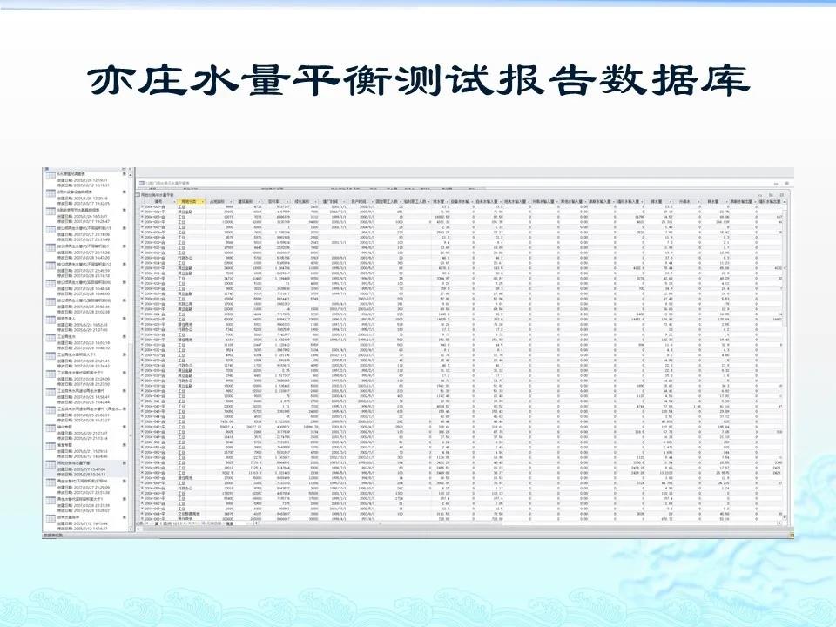The image size is (836, 627).
Task: Expand the first datasheet row's plus box
Action: pos(143,206)
